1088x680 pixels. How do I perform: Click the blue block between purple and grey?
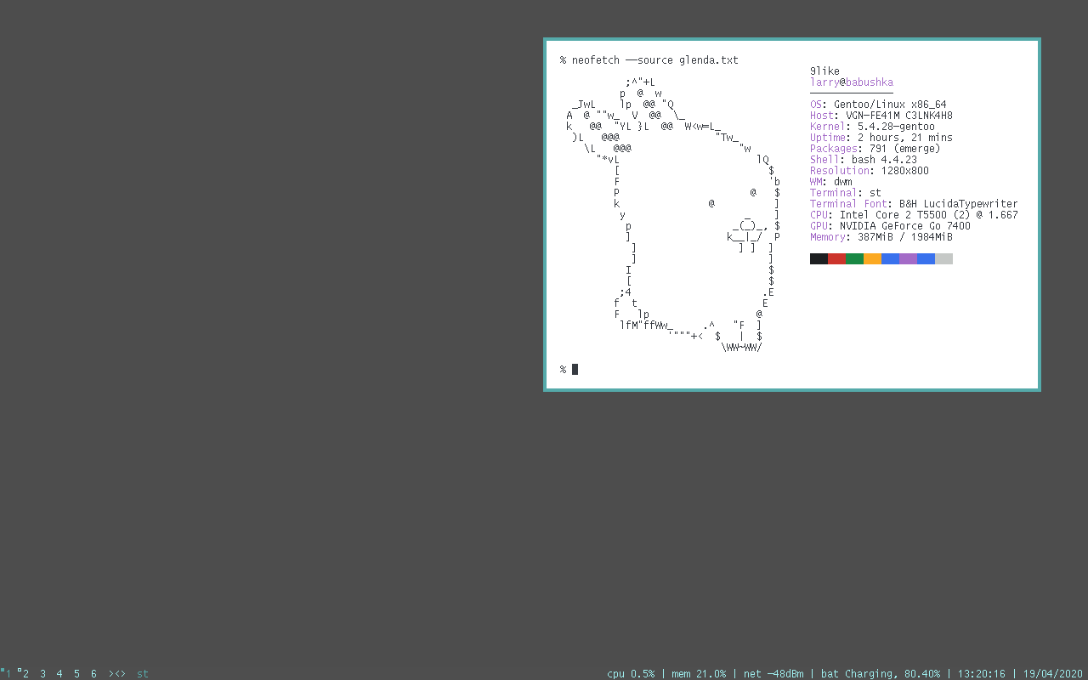coord(926,258)
